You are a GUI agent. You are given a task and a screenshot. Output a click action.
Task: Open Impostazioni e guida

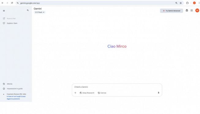pyautogui.click(x=13, y=89)
